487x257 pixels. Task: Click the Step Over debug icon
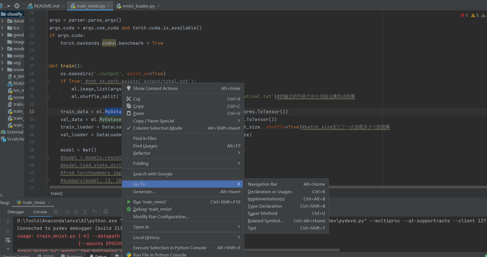[67, 211]
